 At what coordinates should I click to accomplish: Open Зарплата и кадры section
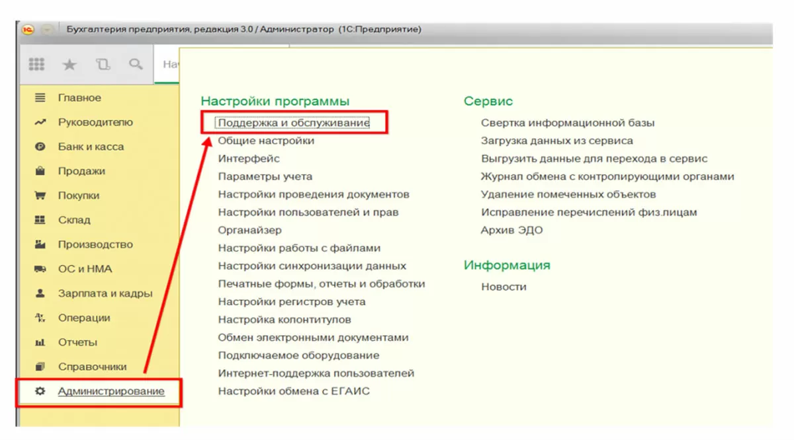[x=105, y=293]
